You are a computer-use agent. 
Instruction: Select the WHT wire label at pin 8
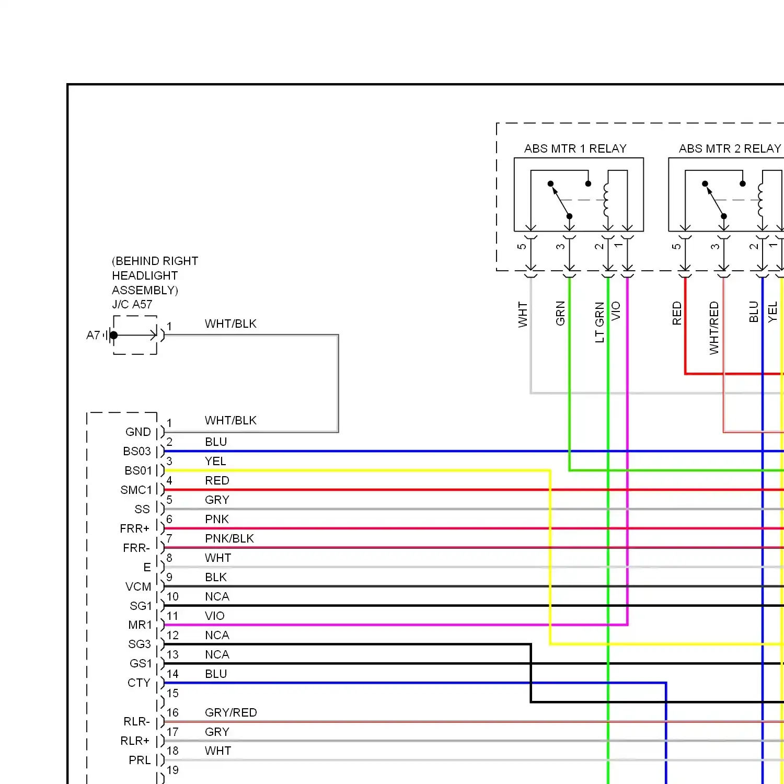click(218, 558)
